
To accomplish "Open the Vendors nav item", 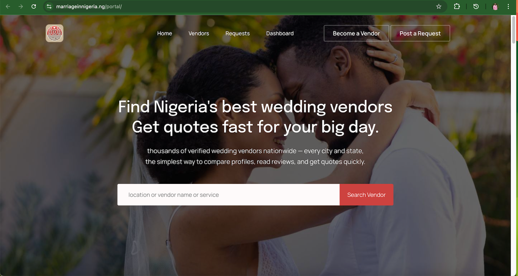I will (199, 33).
